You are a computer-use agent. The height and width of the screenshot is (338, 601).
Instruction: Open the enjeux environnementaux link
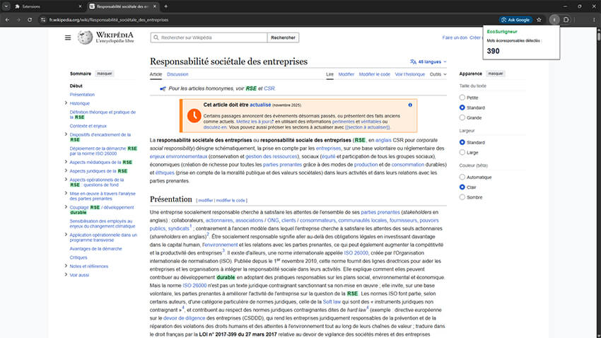[178, 156]
